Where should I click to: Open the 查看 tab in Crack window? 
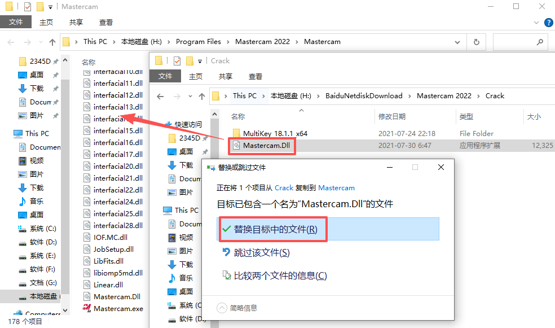256,76
